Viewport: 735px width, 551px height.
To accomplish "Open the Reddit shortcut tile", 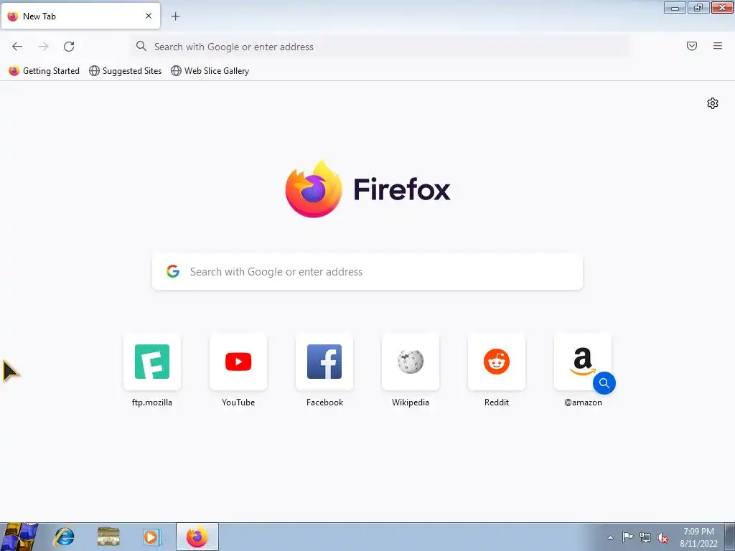I will click(497, 362).
